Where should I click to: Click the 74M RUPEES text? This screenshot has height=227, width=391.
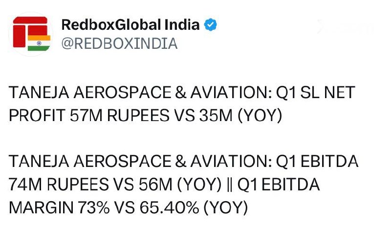pos(59,185)
